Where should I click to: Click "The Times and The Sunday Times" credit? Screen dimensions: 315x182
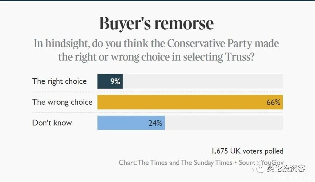click(185, 162)
